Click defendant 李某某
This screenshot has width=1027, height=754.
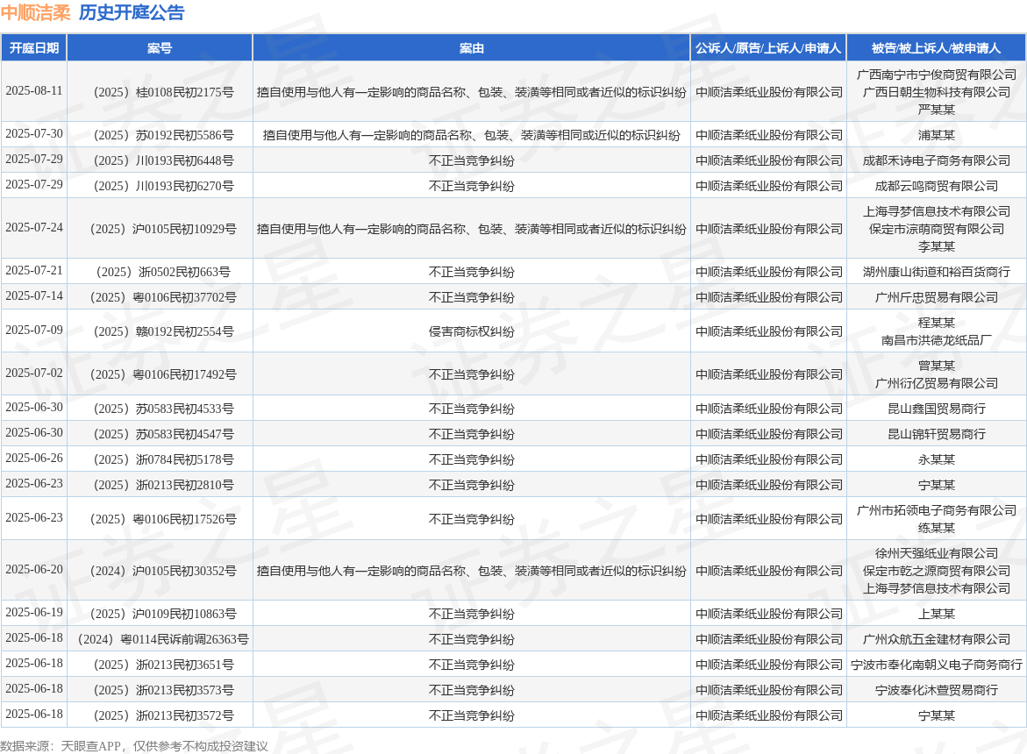(937, 246)
